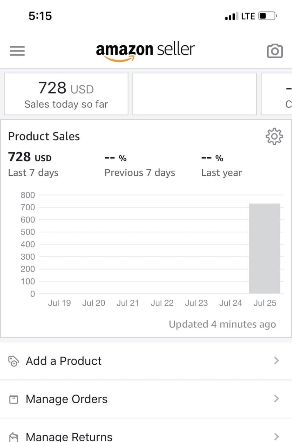Tap the battery status icon
The image size is (292, 442).
point(267,16)
